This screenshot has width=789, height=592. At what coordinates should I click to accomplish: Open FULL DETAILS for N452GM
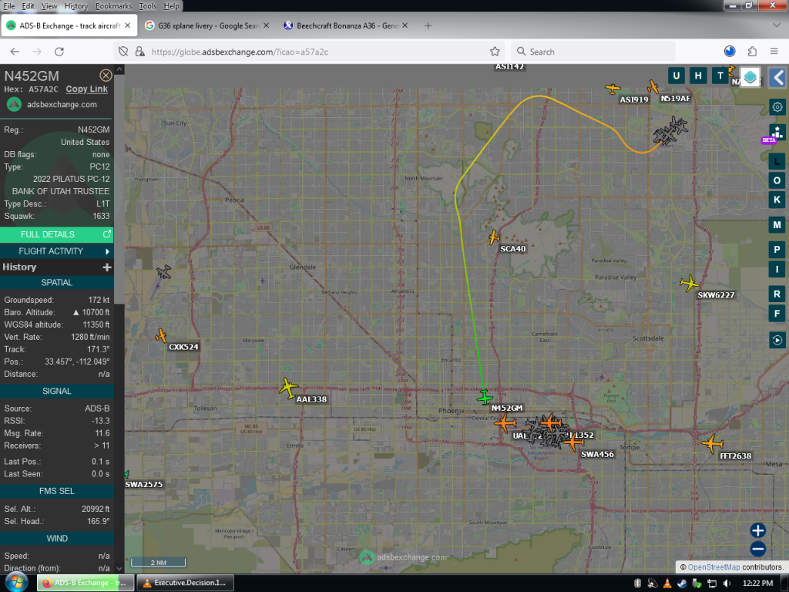(x=56, y=234)
